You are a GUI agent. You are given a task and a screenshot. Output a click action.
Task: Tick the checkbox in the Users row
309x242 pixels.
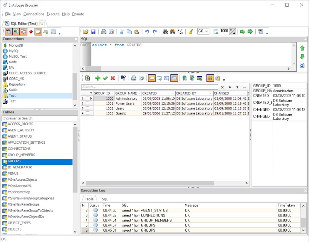click(88, 108)
